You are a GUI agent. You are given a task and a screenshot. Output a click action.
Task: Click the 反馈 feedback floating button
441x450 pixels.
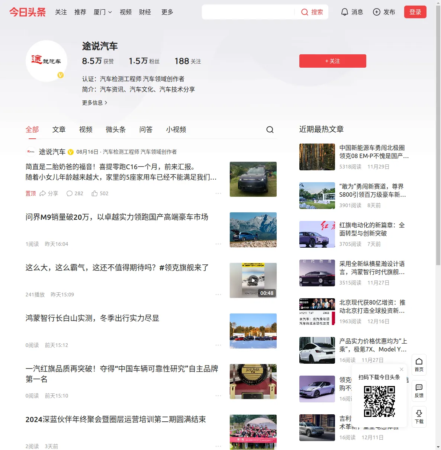[419, 391]
